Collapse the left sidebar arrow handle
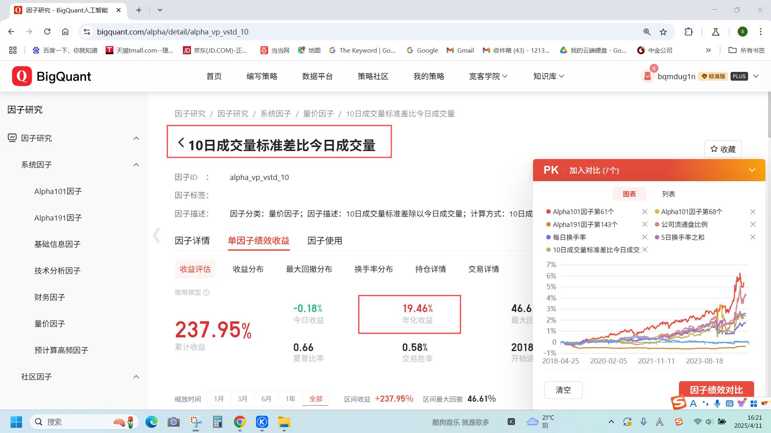 [x=156, y=235]
